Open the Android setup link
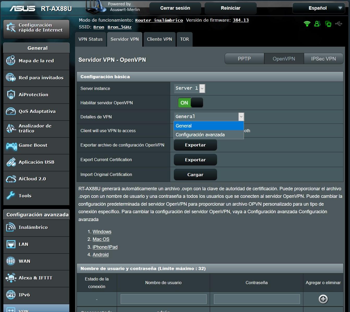Screen dimensions: 350x312 pyautogui.click(x=101, y=255)
